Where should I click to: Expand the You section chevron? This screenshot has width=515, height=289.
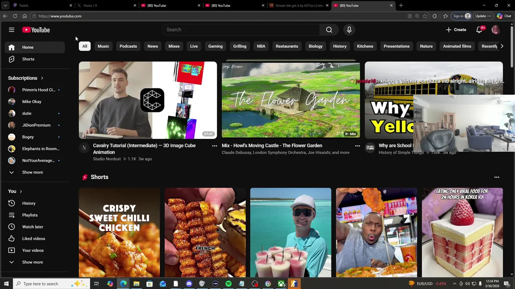point(21,191)
